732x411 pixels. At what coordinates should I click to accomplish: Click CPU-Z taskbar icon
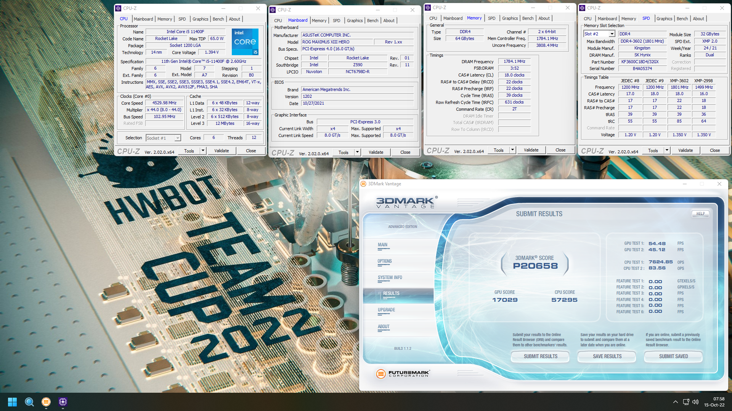click(63, 402)
